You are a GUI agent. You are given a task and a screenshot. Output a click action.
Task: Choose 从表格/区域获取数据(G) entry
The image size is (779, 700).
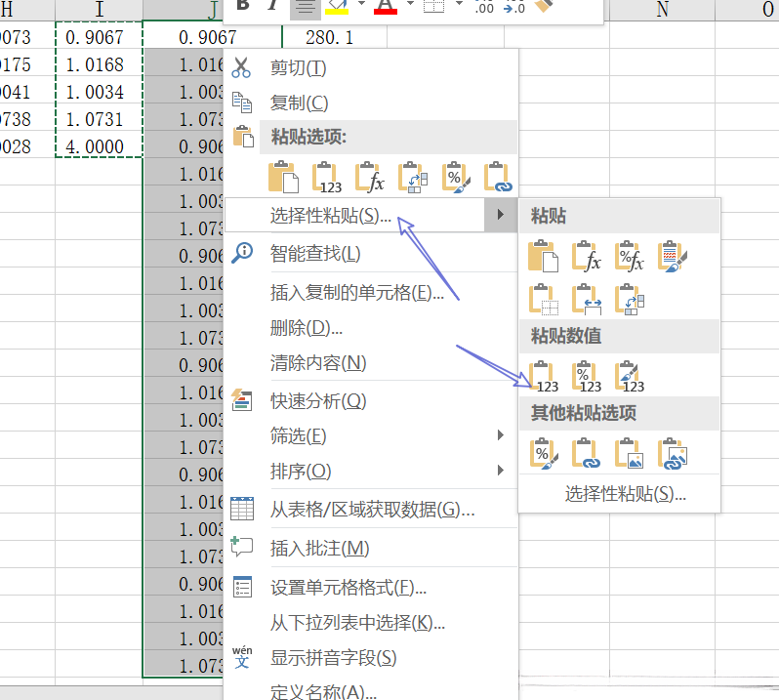(372, 510)
